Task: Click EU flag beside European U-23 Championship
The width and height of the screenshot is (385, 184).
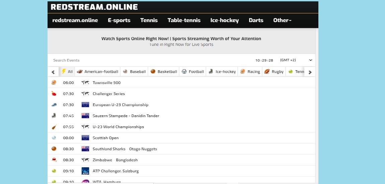Action: [x=85, y=105]
